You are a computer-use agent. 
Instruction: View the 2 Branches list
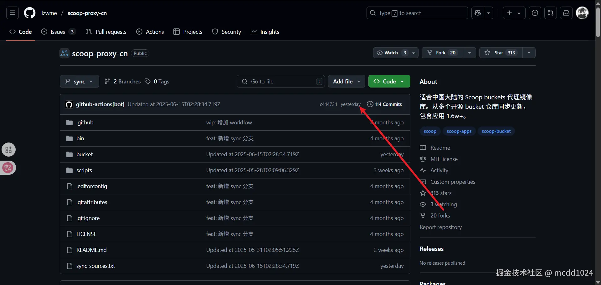tap(123, 81)
